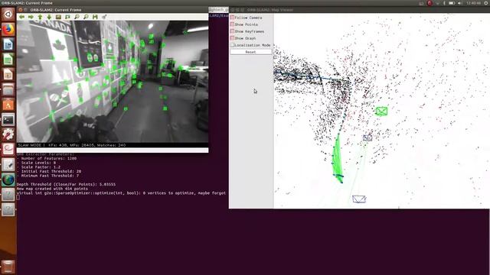Enable the Localization Mode checkbox

[232, 45]
